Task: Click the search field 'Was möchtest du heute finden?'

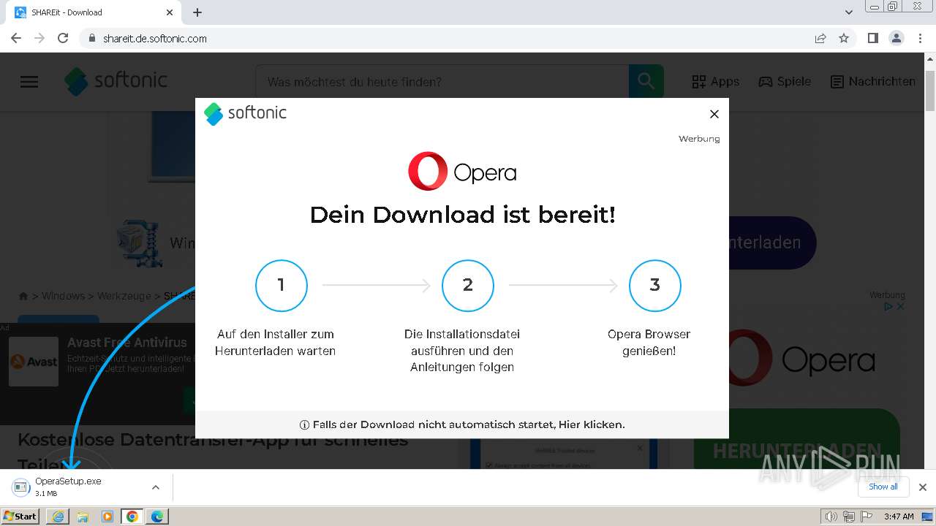Action: (x=442, y=82)
